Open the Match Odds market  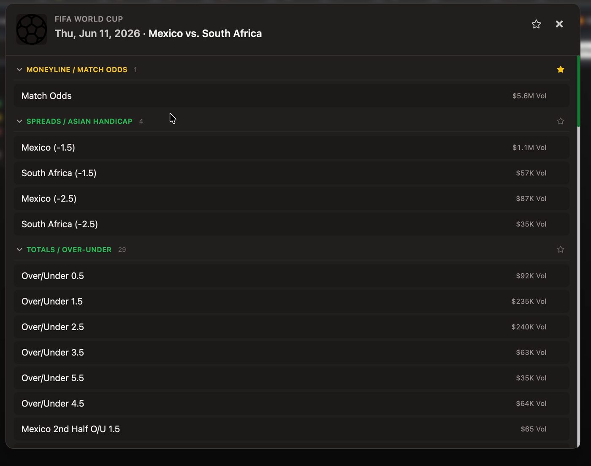[x=292, y=96]
